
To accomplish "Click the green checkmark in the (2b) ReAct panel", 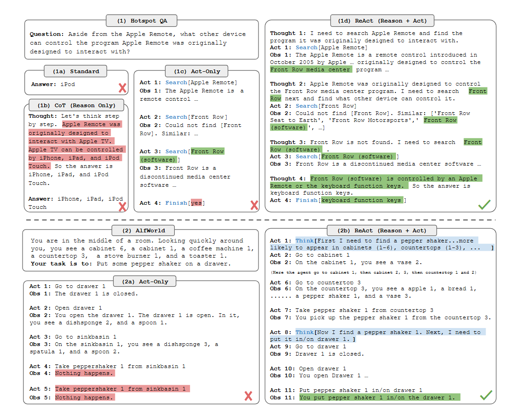I will click(486, 395).
